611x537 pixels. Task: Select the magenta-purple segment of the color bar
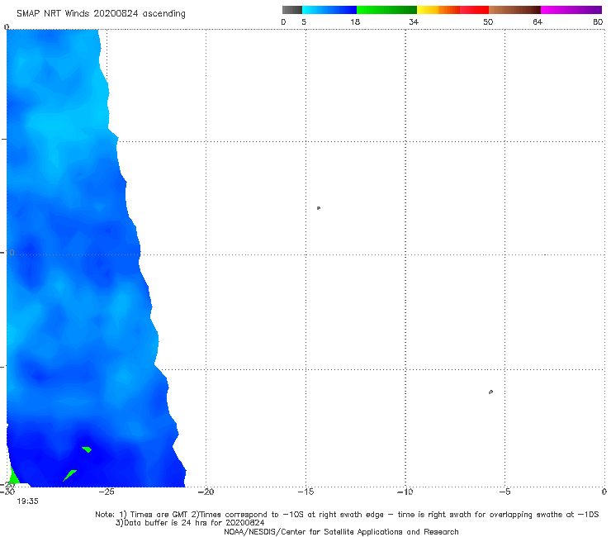pos(571,10)
